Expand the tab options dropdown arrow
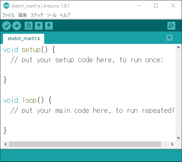 pyautogui.click(x=169, y=37)
